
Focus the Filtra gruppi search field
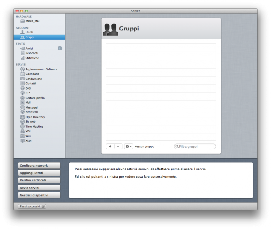click(x=195, y=146)
